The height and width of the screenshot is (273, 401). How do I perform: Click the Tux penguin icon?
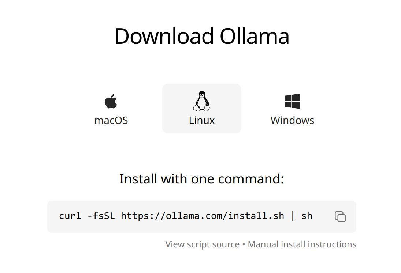[x=202, y=101]
